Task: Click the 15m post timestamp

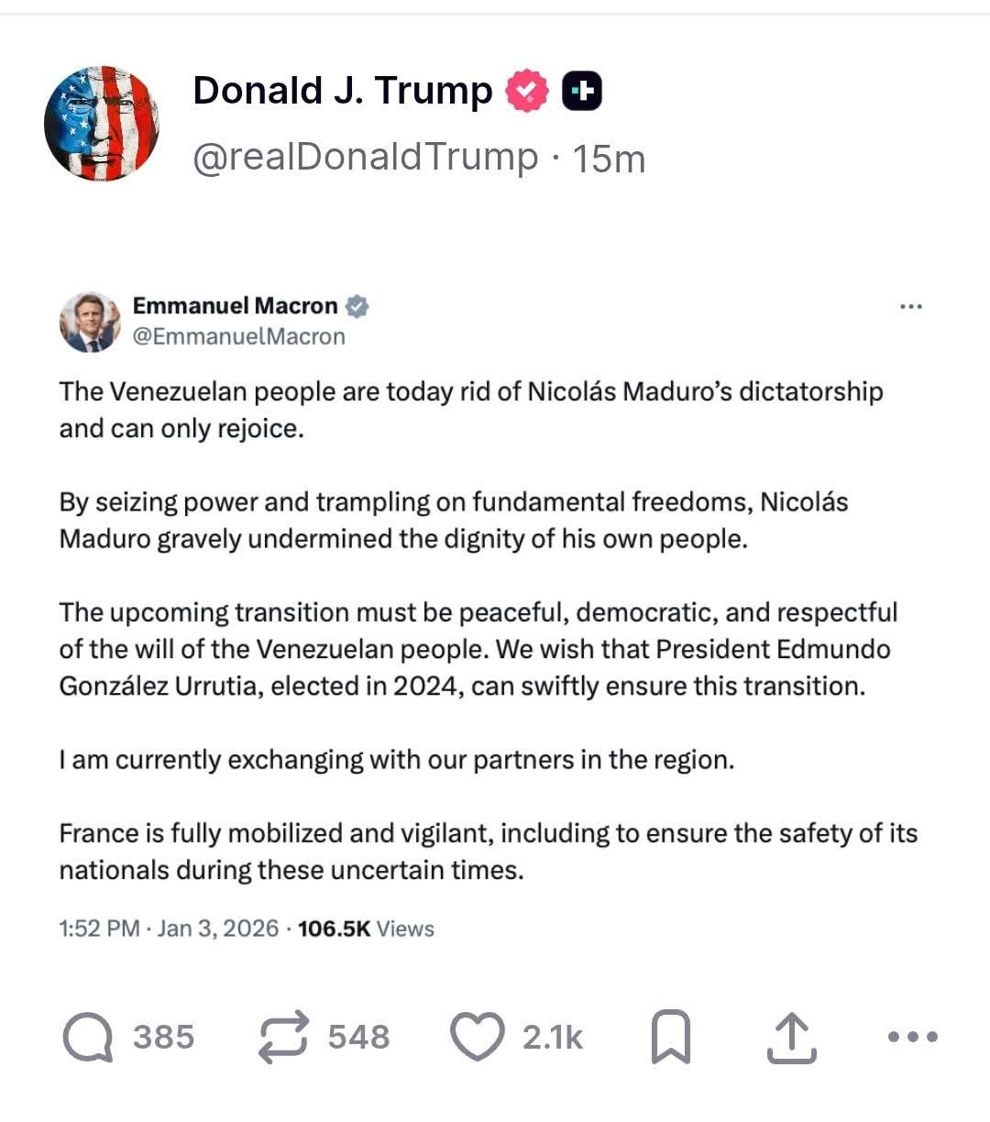Action: click(609, 159)
